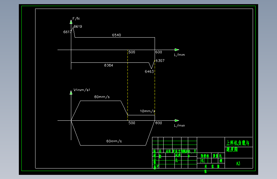Image resolution: width=277 pixels, height=179 pixels.
Task: Select the 6619 peak force value
Action: coord(78,26)
